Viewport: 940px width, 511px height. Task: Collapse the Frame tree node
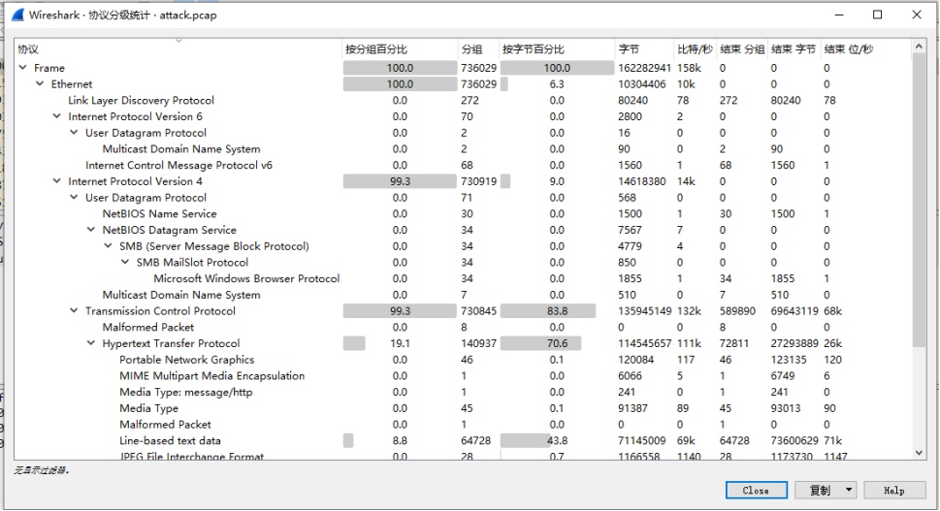point(22,68)
